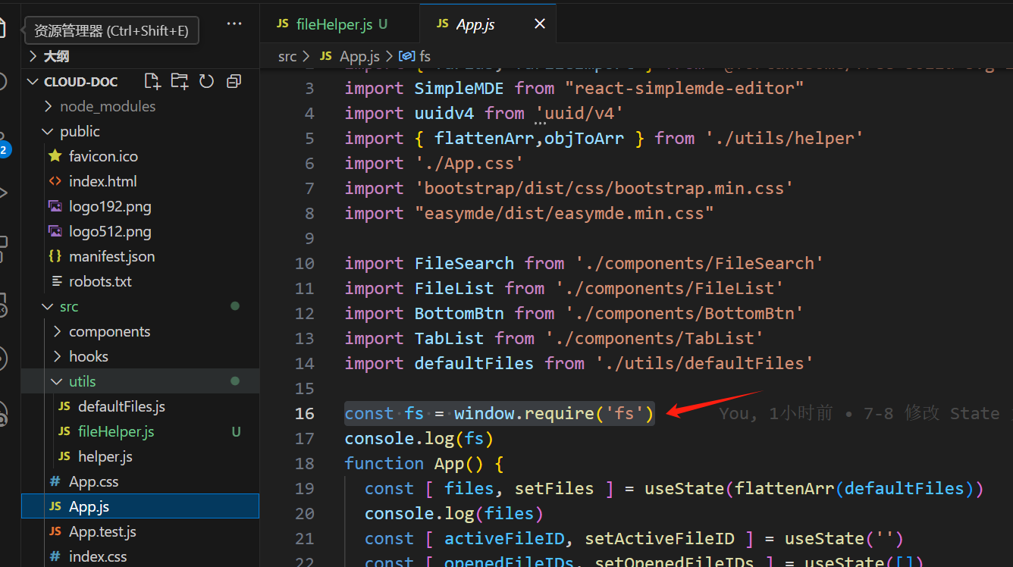Open index.html file
The image size is (1013, 567).
point(140,181)
